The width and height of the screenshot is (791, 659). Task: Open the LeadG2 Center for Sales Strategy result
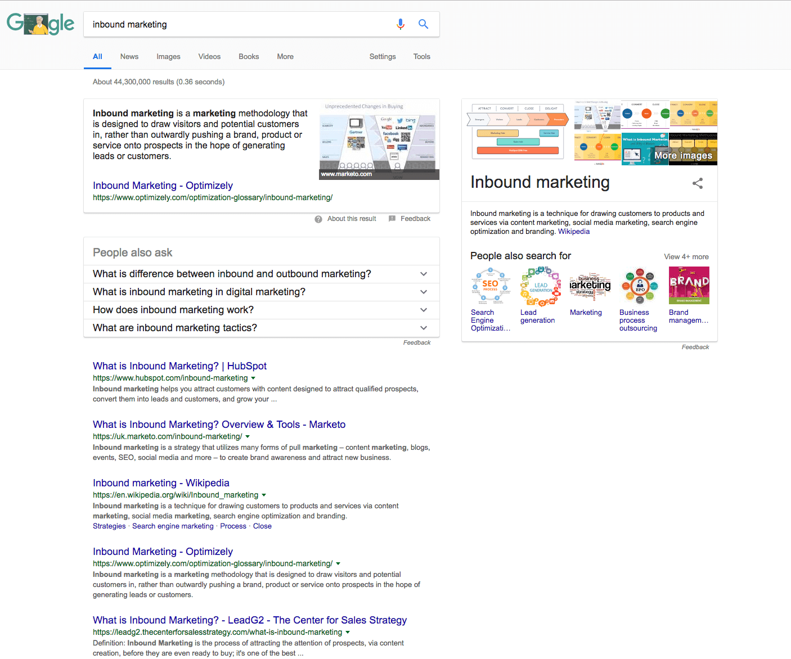tap(250, 620)
